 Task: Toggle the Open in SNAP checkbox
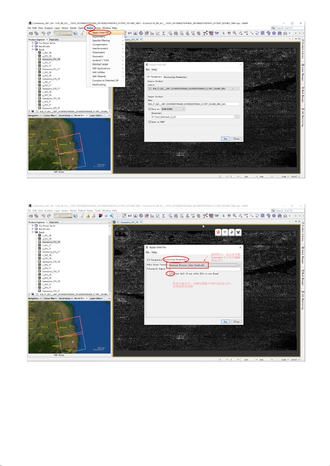click(150, 122)
